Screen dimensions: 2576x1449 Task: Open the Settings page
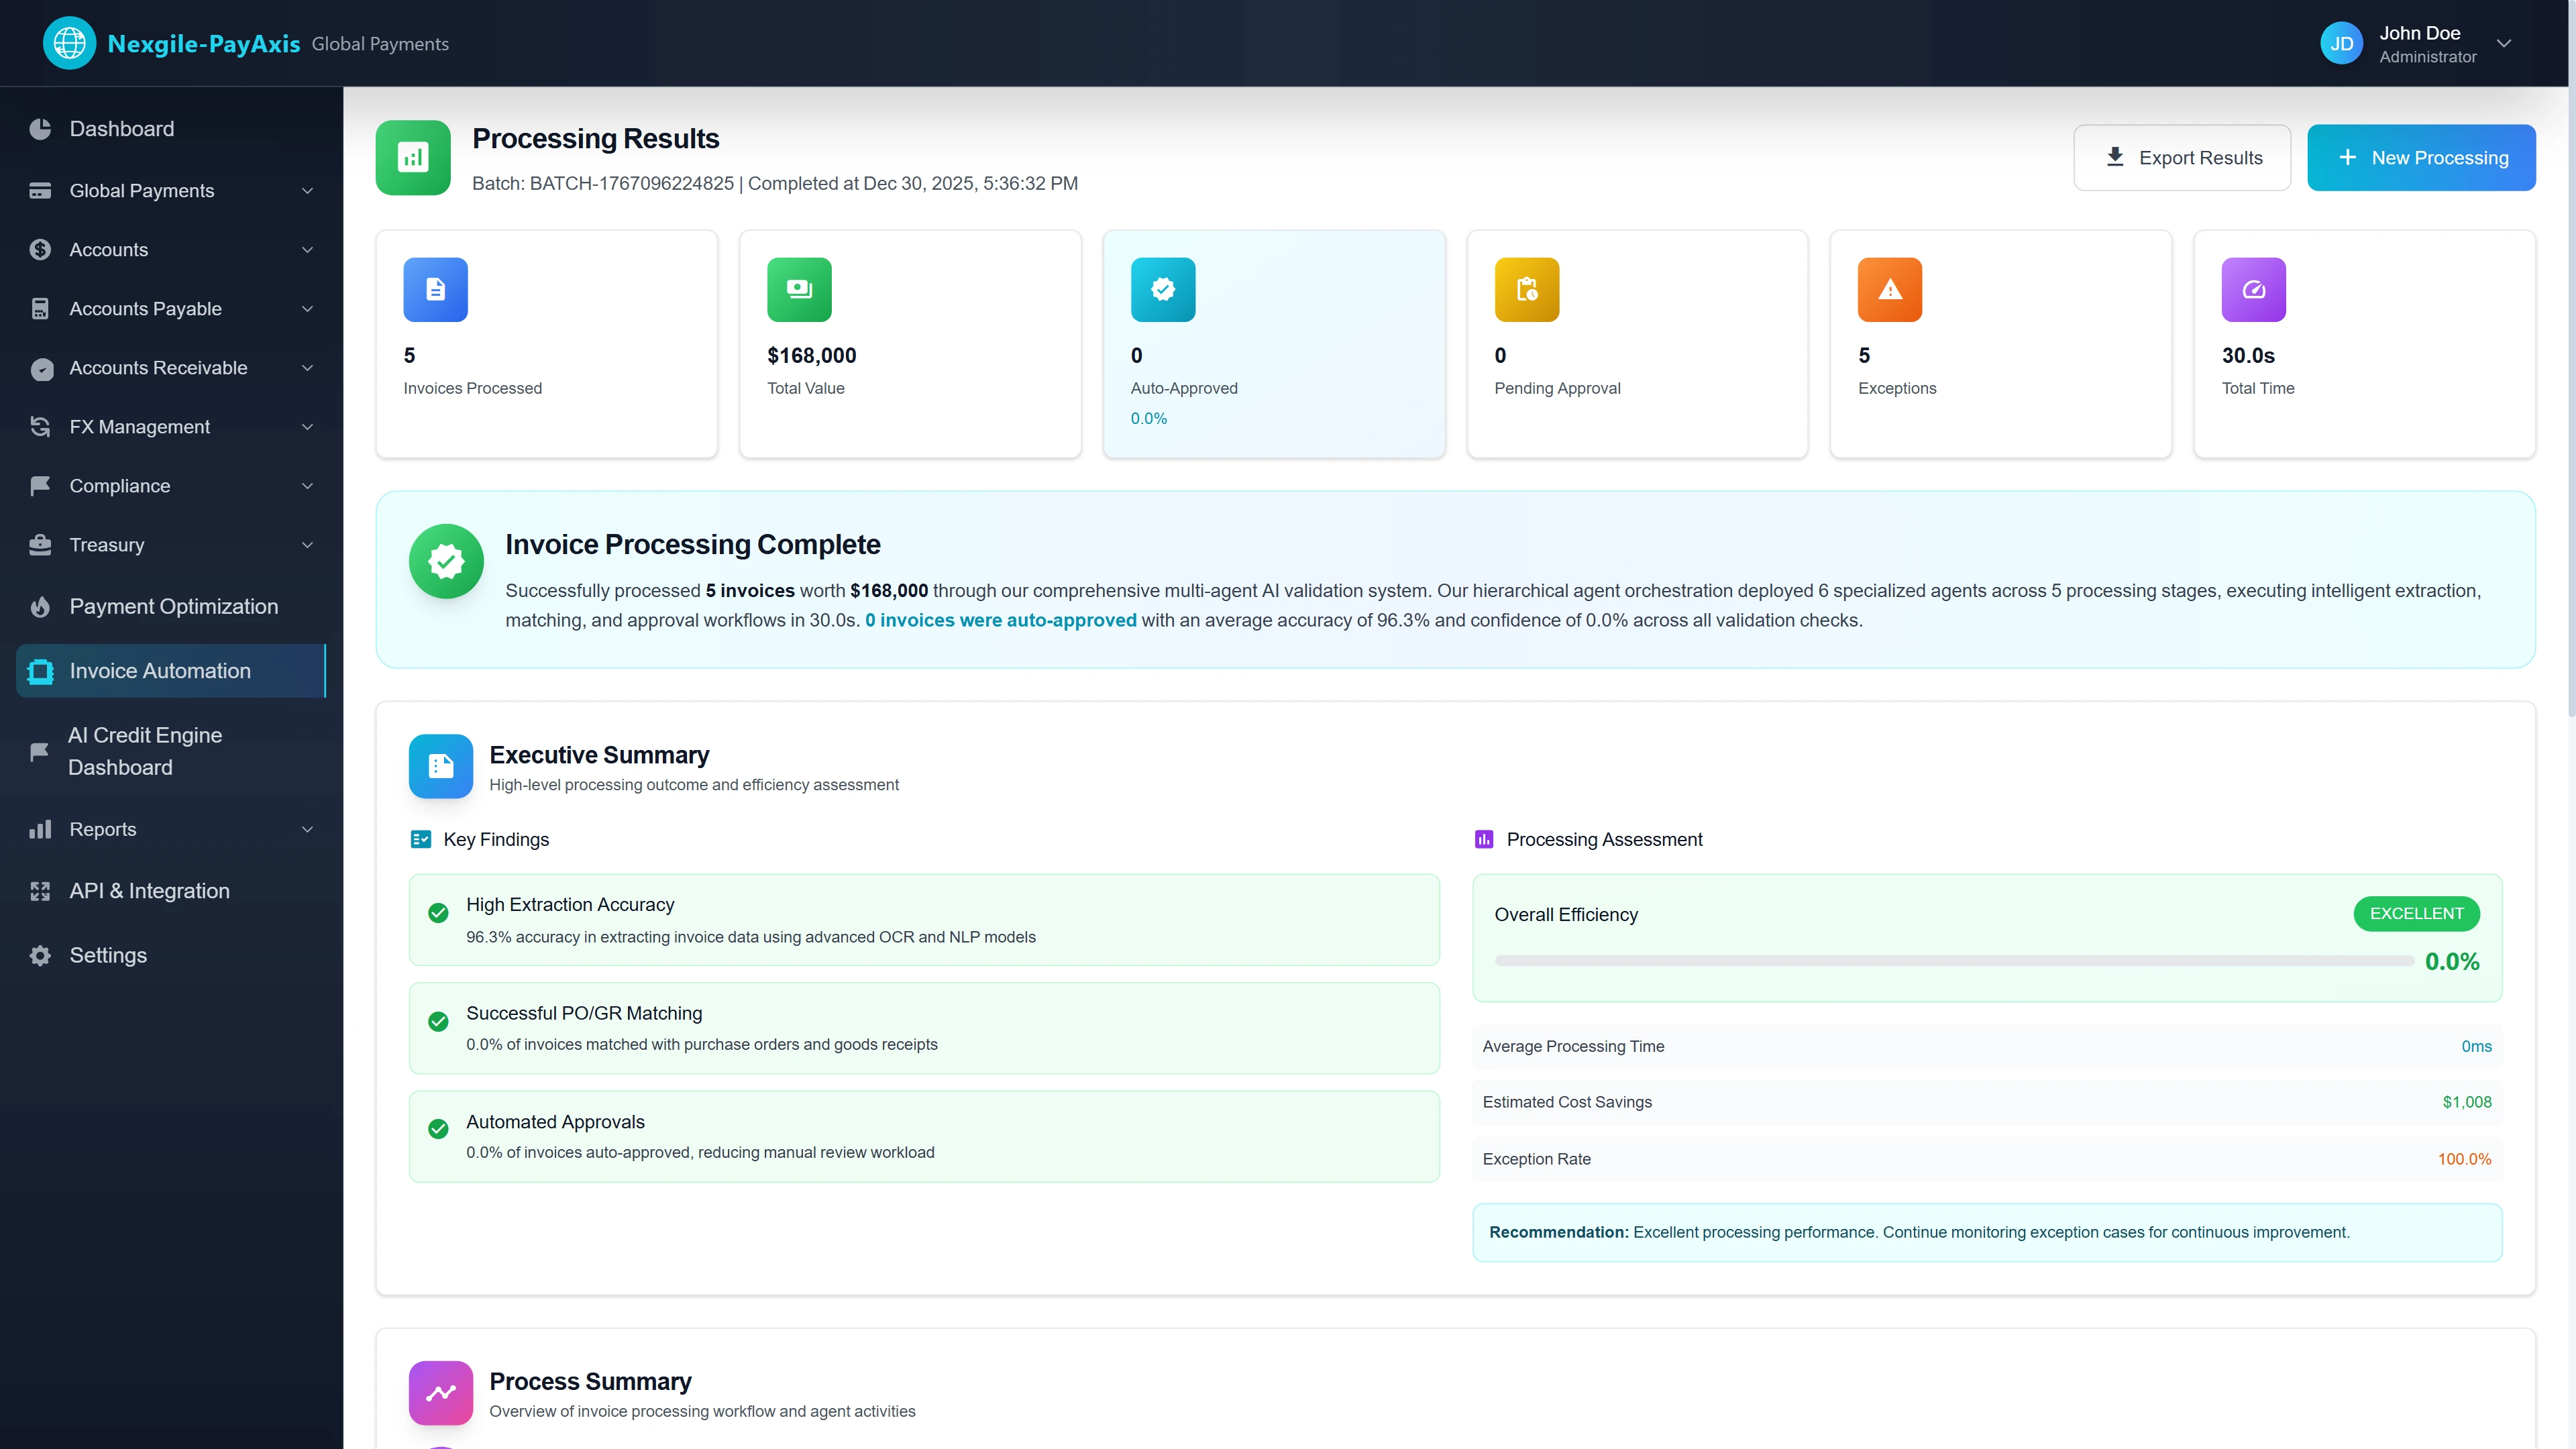coord(107,955)
